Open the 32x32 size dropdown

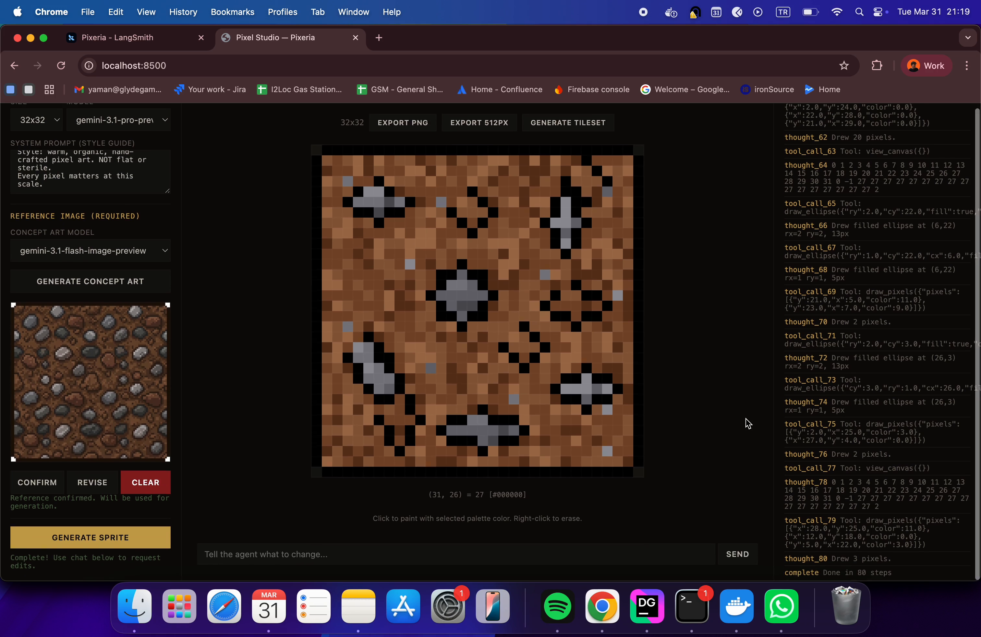[x=37, y=120]
